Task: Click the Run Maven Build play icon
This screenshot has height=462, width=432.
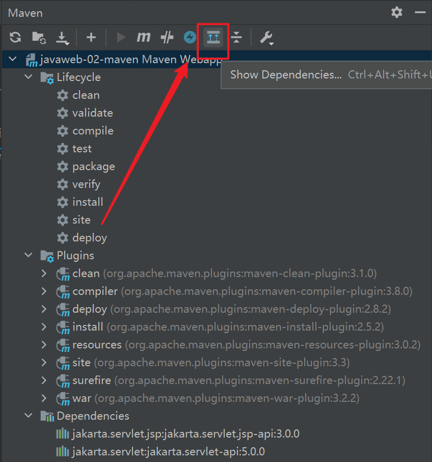Action: (121, 37)
